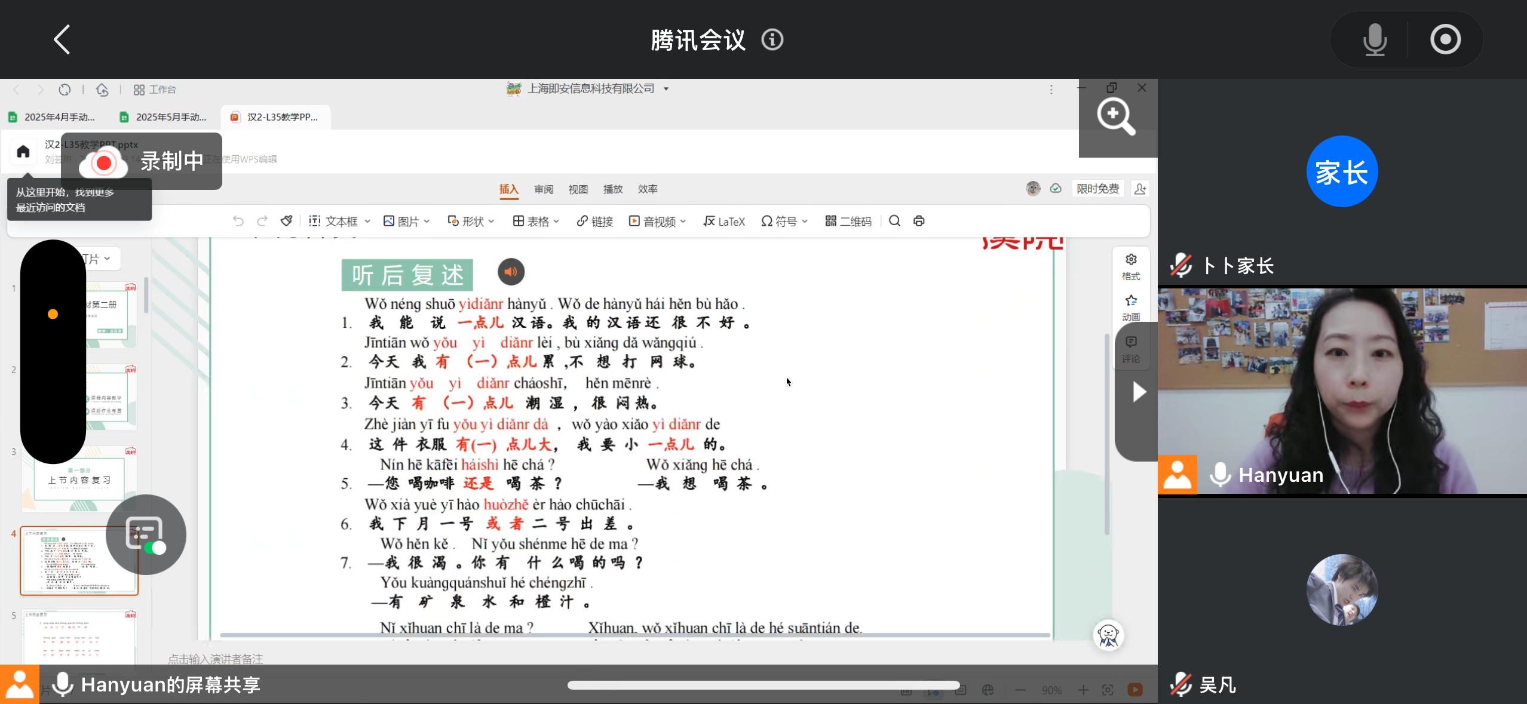This screenshot has height=704, width=1527.
Task: Click the vertical scrollbar of the slide area
Action: (1106, 435)
